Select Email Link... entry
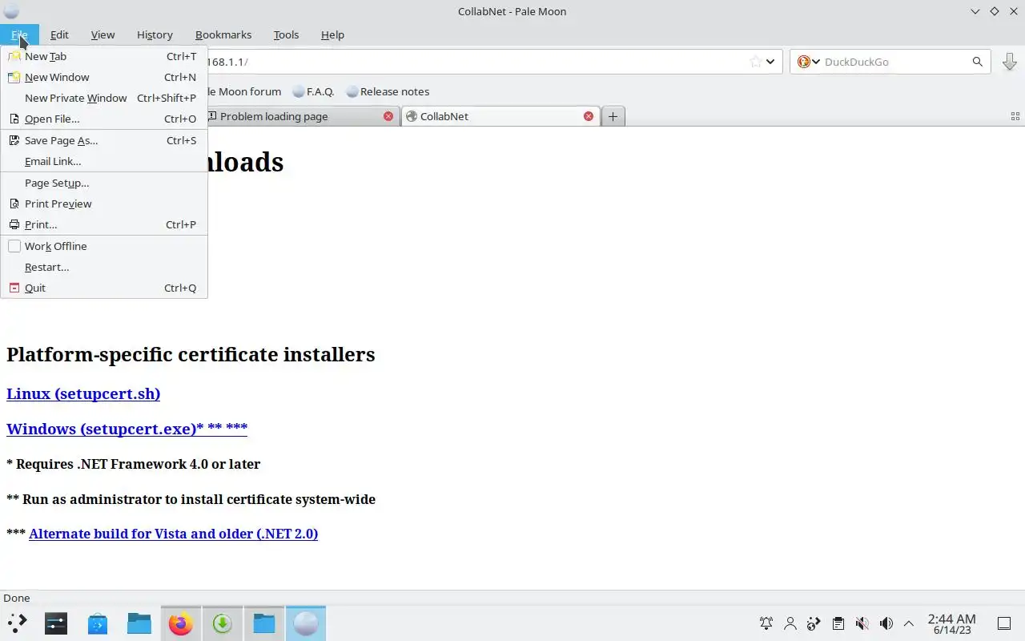This screenshot has width=1025, height=641. click(104, 161)
